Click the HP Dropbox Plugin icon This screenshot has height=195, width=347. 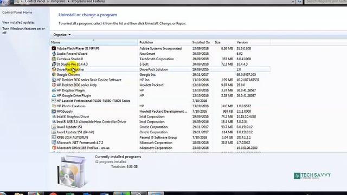54,90
